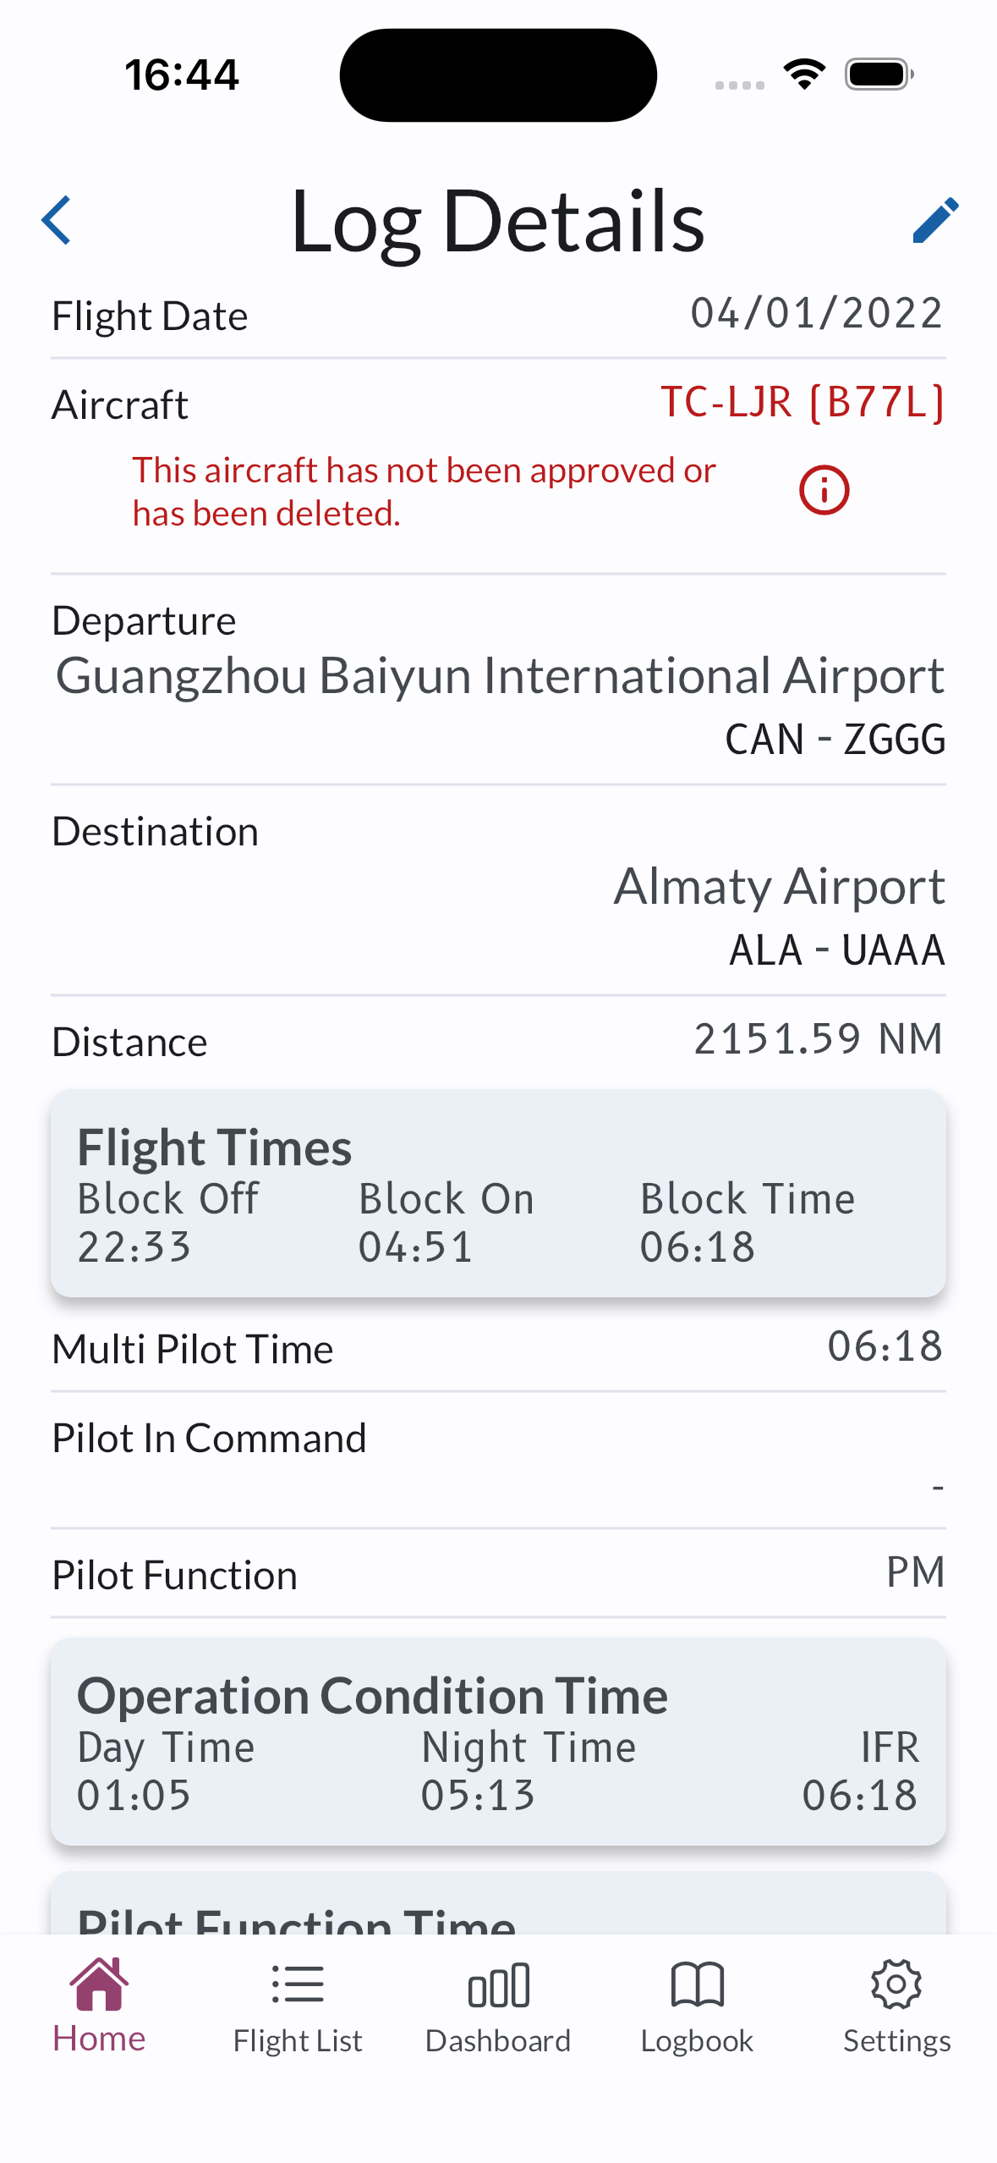Open the Flight List tab label
The height and width of the screenshot is (2163, 997).
coord(298,2041)
